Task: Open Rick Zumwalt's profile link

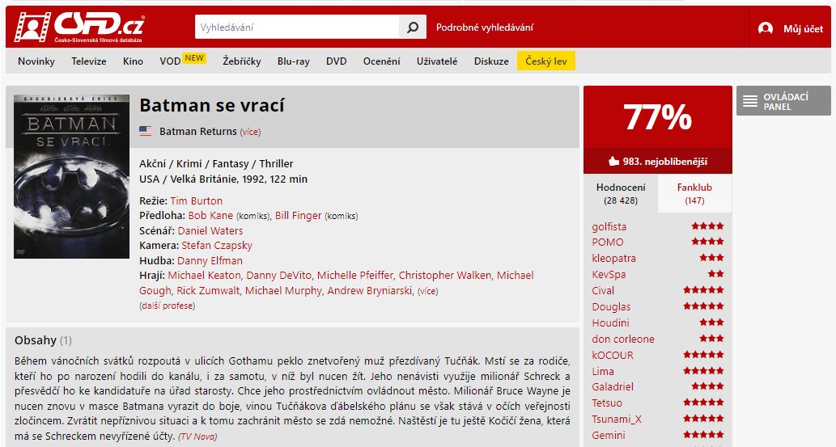Action: pyautogui.click(x=208, y=291)
